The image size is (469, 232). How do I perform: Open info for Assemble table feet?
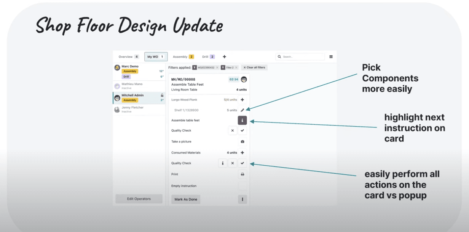(242, 121)
